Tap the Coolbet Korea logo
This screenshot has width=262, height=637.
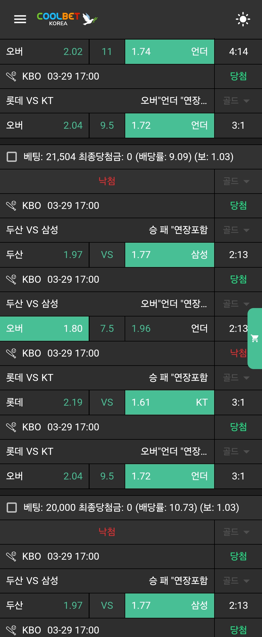(58, 19)
